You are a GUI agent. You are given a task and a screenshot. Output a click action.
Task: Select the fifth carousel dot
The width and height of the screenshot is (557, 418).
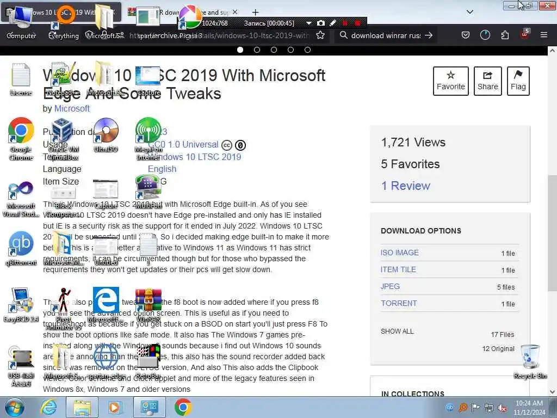(308, 50)
